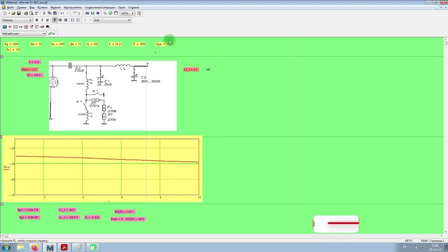Image resolution: width=448 pixels, height=252 pixels.
Task: Open the Programming toolbar palette
Action: click(37, 27)
